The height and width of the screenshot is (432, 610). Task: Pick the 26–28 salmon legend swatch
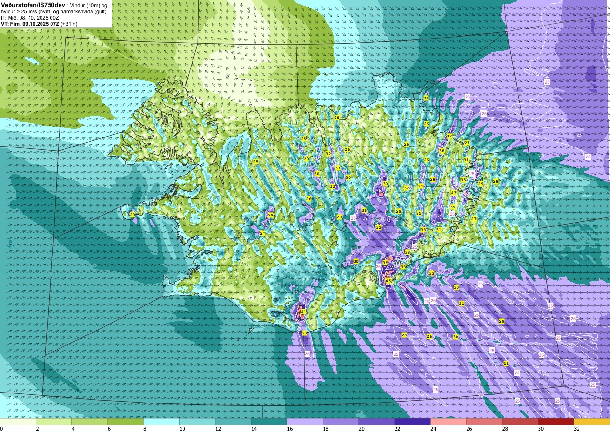pyautogui.click(x=484, y=422)
